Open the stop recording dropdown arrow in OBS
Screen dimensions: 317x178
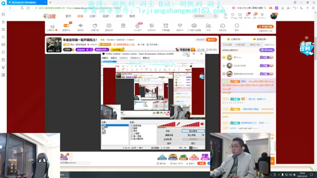tap(203, 135)
